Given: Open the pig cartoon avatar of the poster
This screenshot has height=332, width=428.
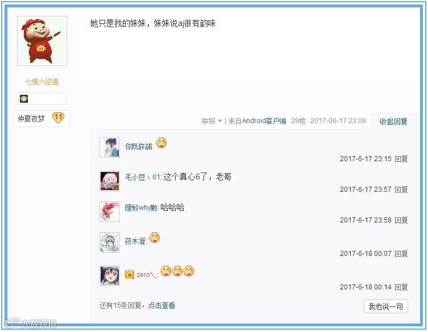Looking at the screenshot, I should 42,41.
